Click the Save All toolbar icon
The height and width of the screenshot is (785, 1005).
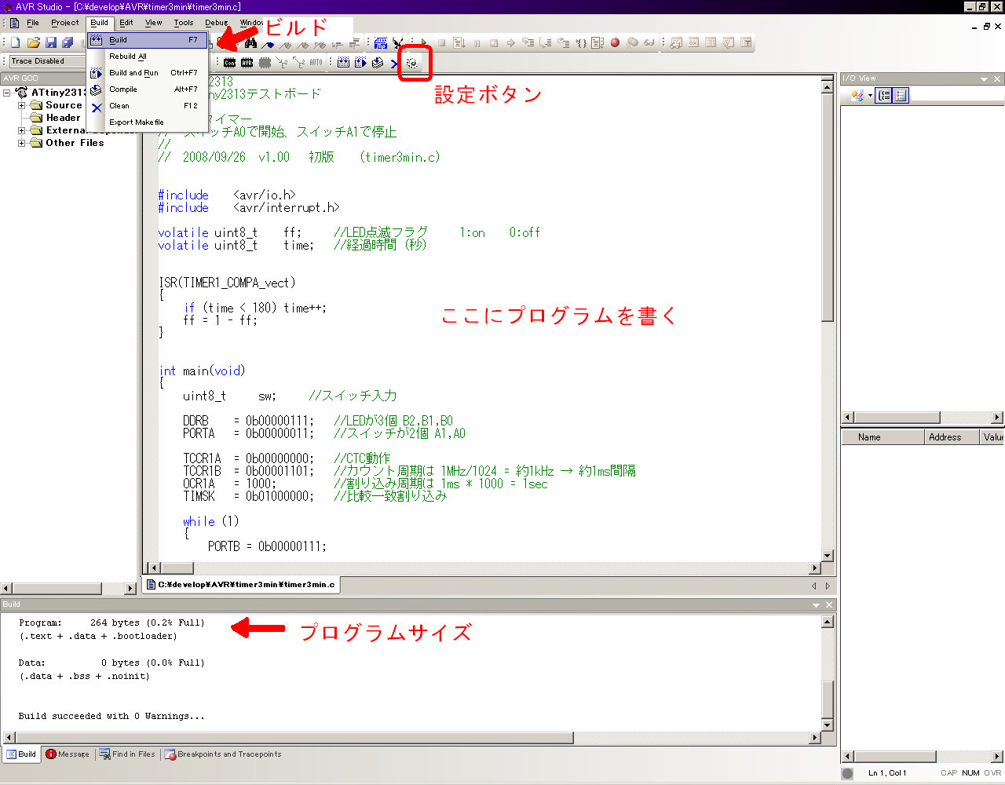(68, 42)
